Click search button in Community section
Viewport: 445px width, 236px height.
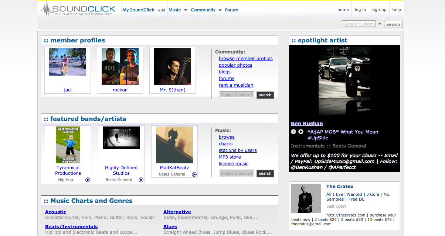tap(265, 95)
